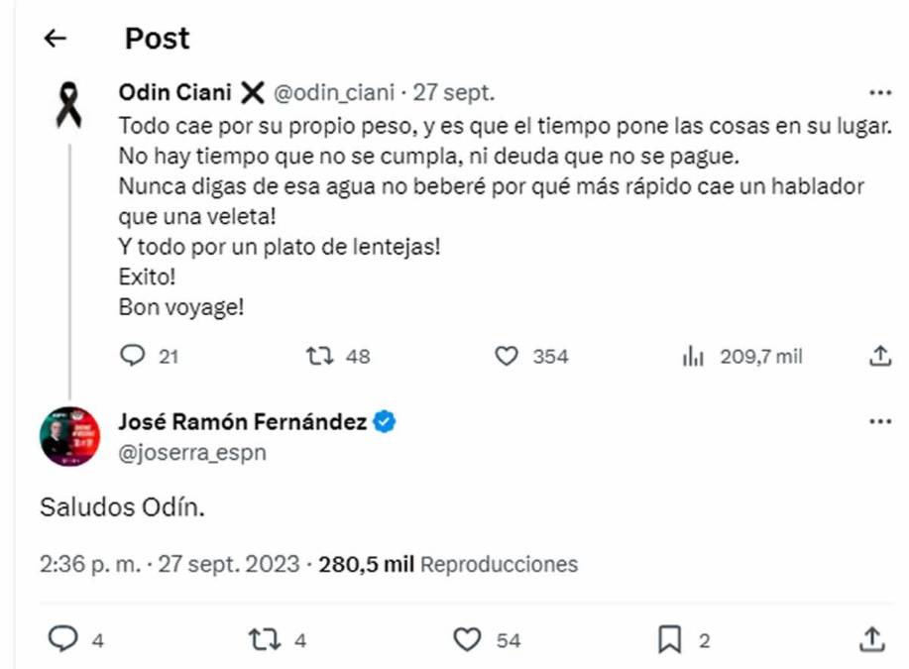Click the 27 sept. timestamp on Odin's post
909x669 pixels.
[454, 93]
